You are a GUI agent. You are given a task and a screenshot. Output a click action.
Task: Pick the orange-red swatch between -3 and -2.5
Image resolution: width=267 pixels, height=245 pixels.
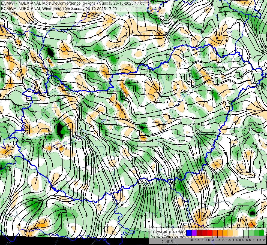coord(215,233)
